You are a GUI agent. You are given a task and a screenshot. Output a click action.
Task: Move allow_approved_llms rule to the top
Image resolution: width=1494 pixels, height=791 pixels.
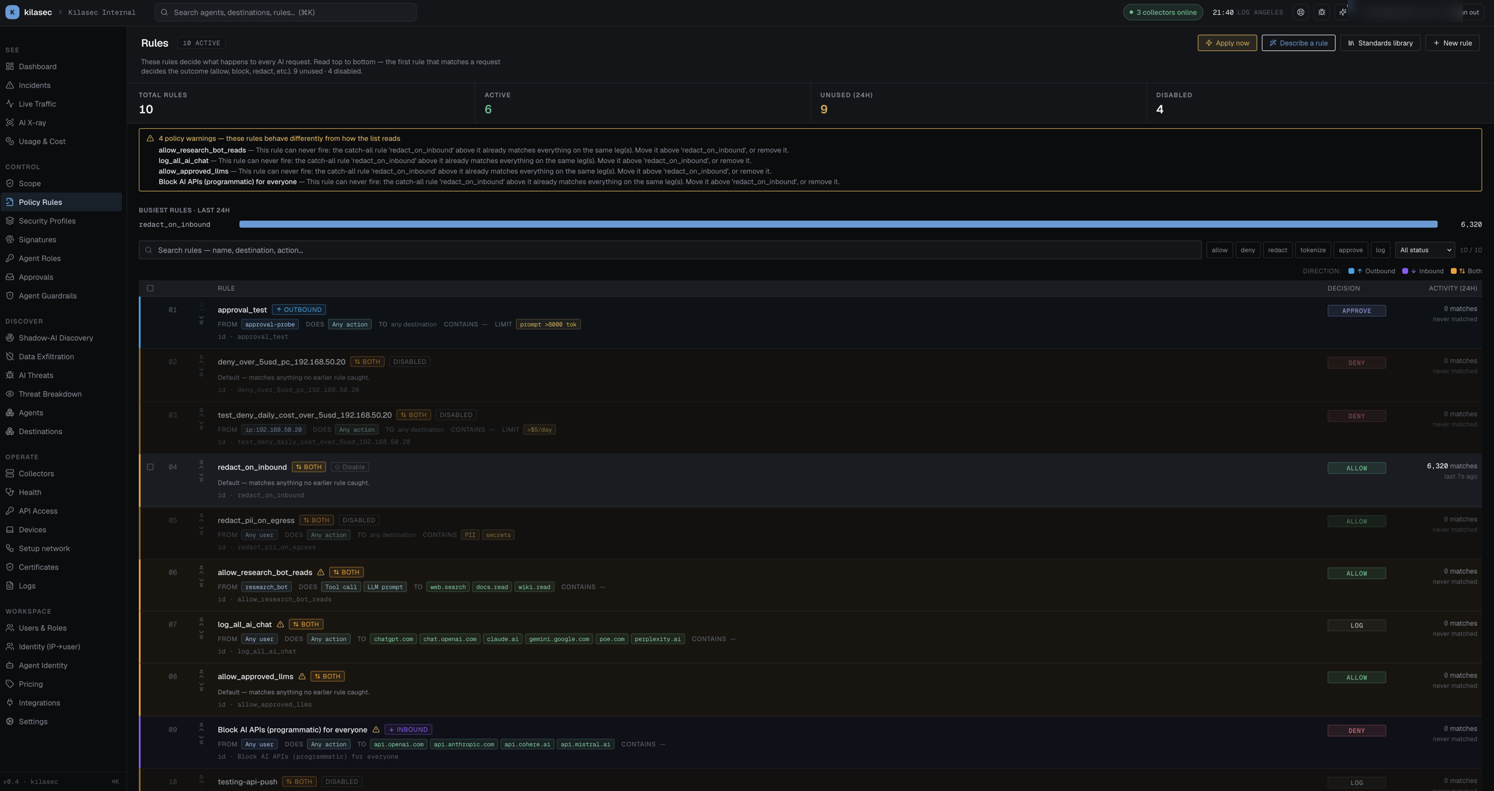point(201,672)
